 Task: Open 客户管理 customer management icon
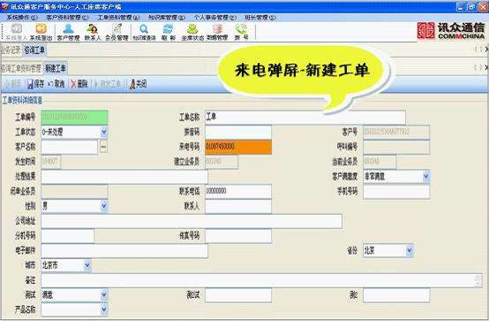click(x=68, y=32)
